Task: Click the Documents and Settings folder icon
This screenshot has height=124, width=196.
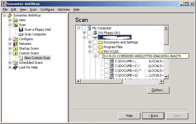Action: [100, 42]
